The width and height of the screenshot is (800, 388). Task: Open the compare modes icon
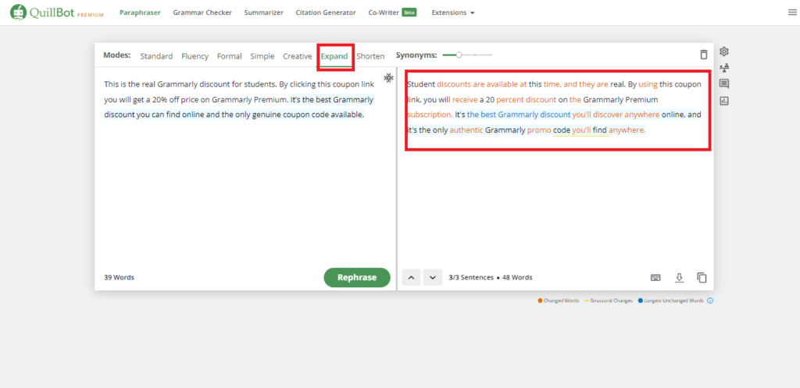coord(724,68)
